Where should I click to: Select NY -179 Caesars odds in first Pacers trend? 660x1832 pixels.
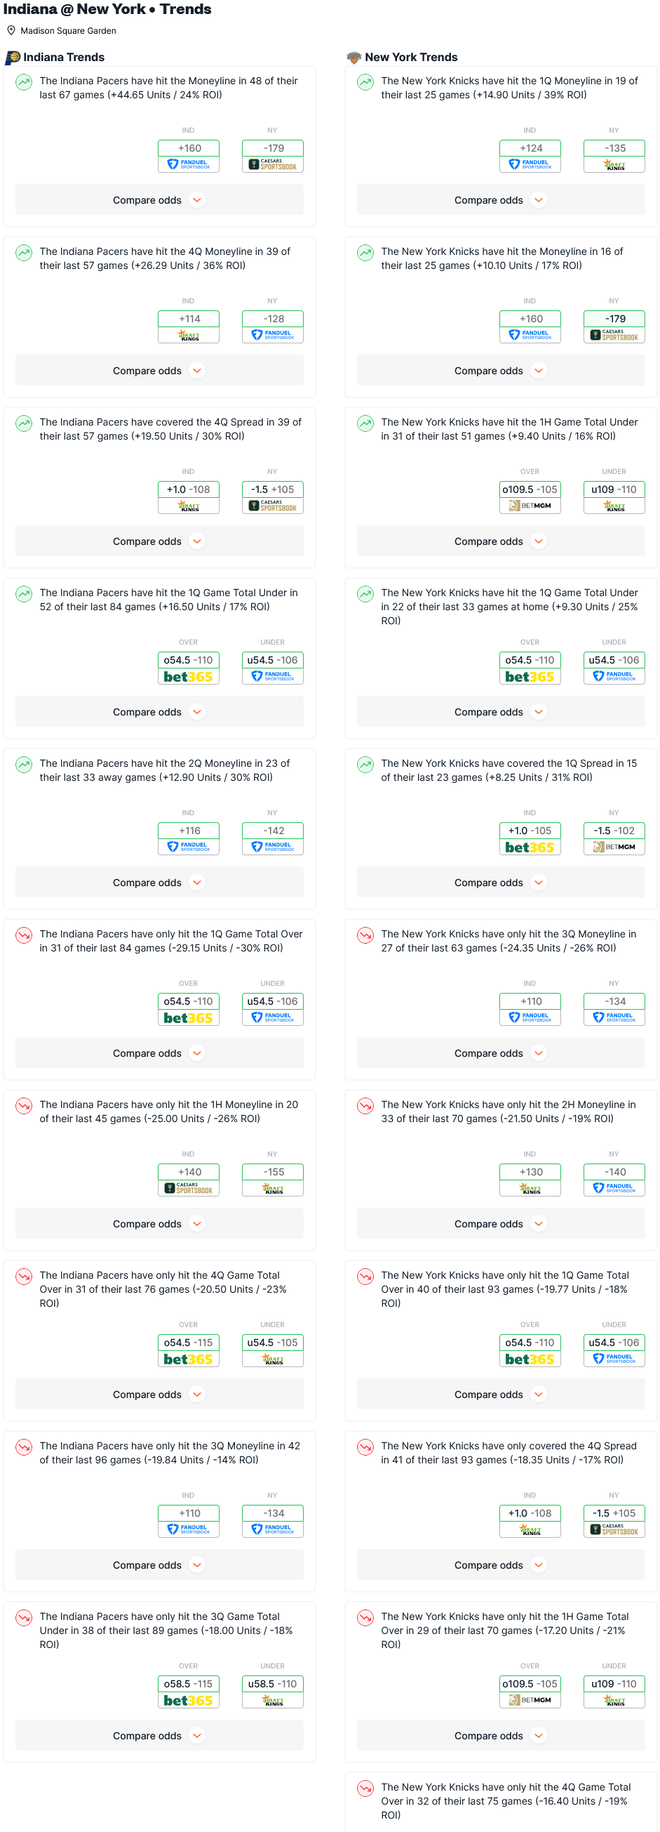click(273, 156)
